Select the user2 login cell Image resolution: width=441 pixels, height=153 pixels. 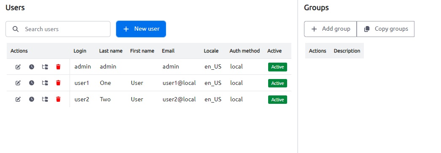coord(81,99)
